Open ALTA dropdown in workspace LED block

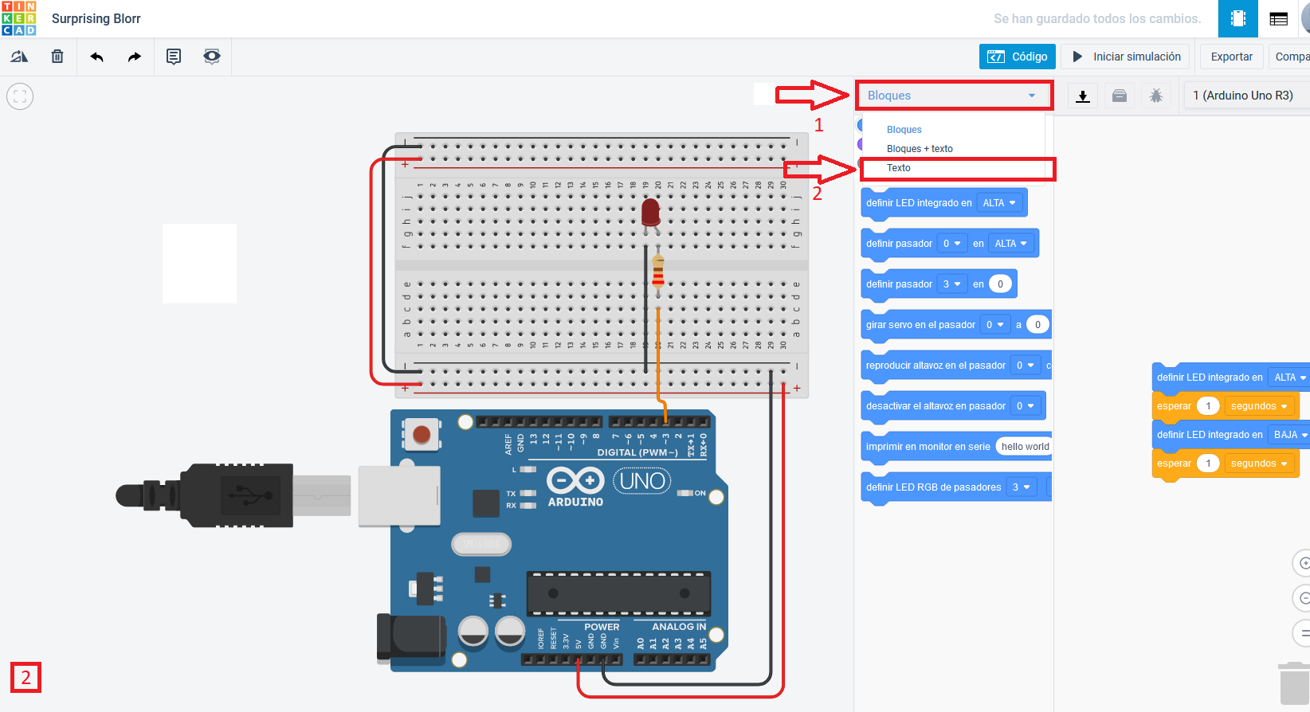coord(1290,378)
